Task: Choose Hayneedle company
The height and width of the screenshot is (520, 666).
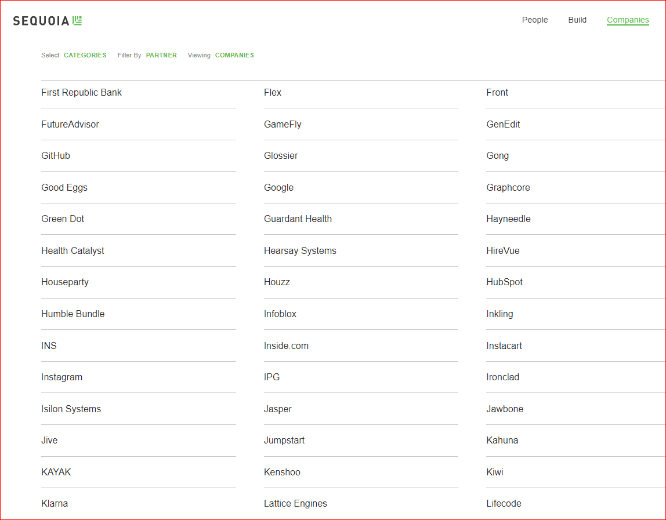Action: click(x=508, y=219)
